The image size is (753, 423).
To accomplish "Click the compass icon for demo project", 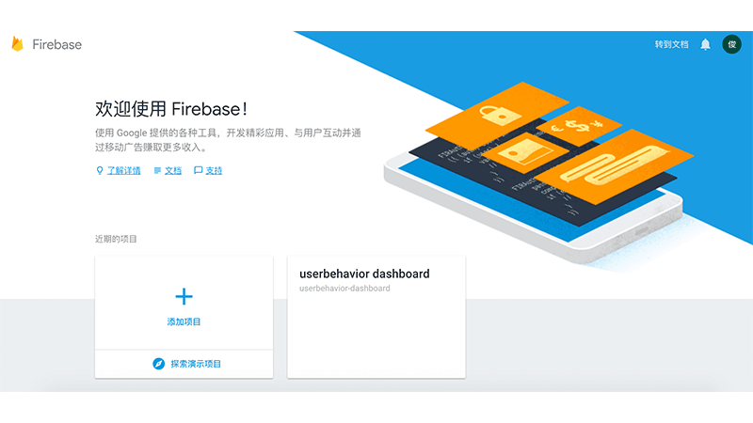I will click(x=158, y=364).
